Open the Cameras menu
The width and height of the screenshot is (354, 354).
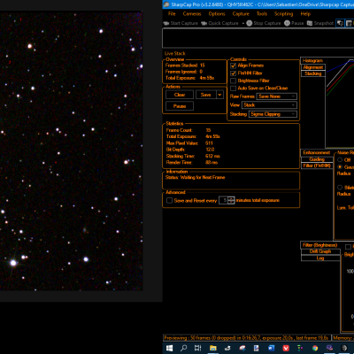click(x=192, y=14)
